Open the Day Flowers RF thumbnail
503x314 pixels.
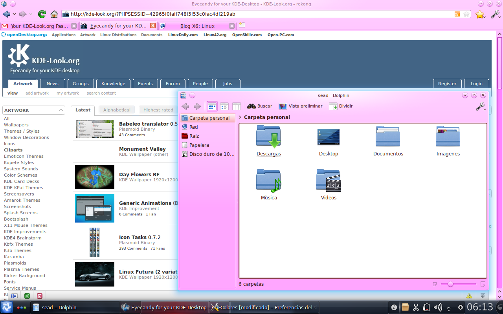[x=95, y=177]
